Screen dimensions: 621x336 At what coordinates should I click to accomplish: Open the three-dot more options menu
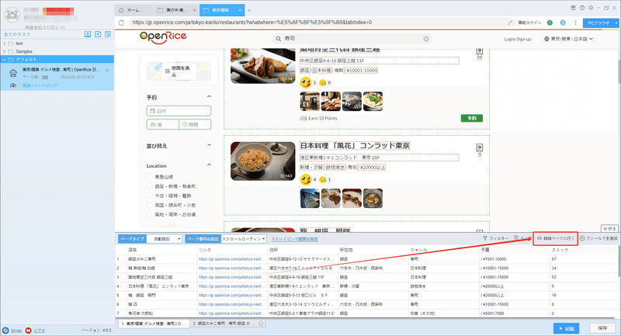575,23
